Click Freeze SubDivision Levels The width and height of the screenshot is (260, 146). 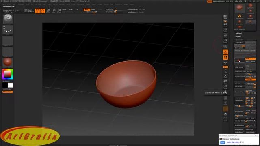click(x=245, y=51)
